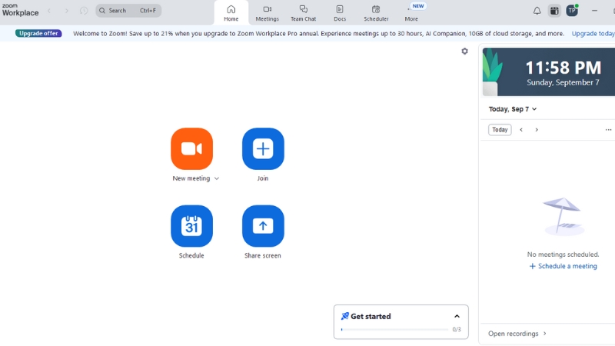The height and width of the screenshot is (346, 615).
Task: Show next day in calendar panel
Action: coord(537,129)
